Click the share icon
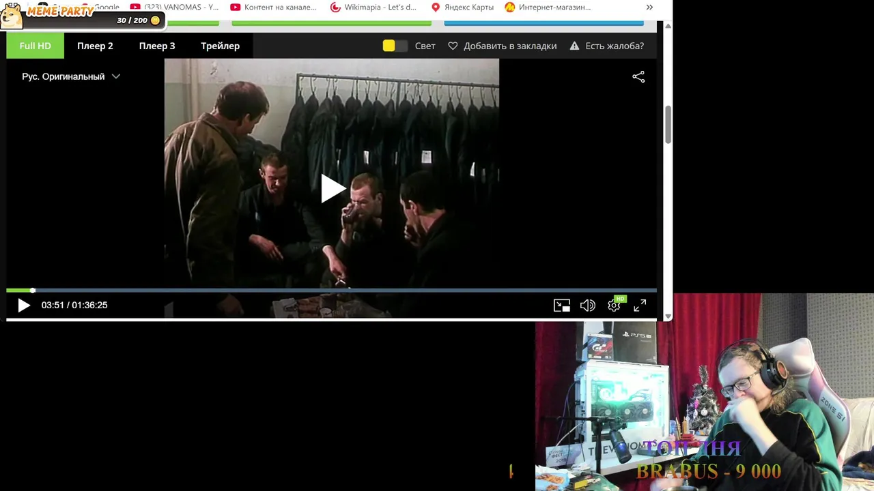This screenshot has height=491, width=874. pos(638,76)
